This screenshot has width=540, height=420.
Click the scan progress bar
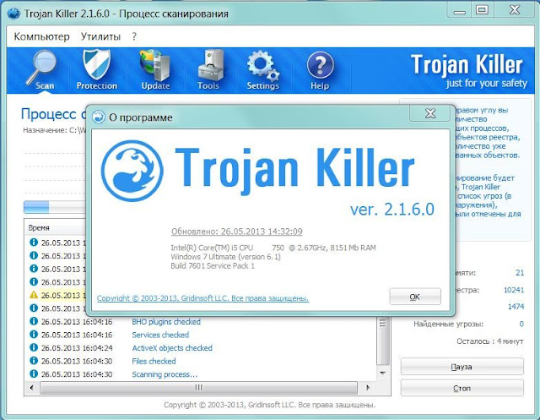[54, 207]
